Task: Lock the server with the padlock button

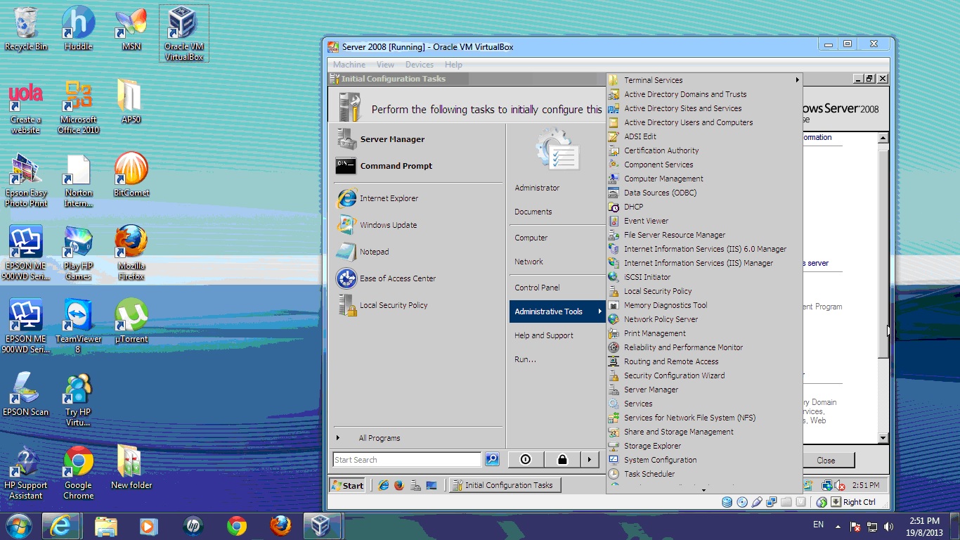Action: coord(562,459)
